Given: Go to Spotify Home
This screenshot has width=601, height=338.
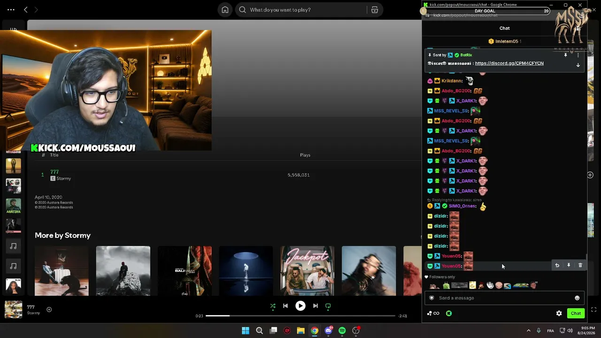Looking at the screenshot, I should [x=225, y=10].
